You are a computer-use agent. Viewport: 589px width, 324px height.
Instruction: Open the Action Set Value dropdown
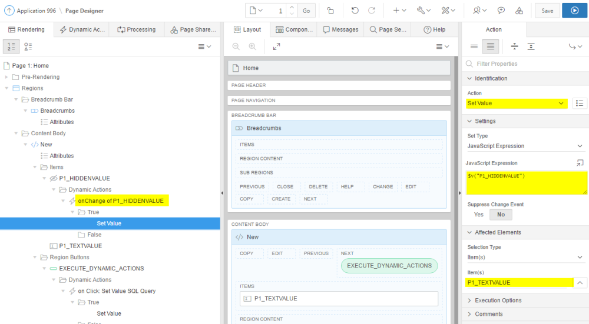pos(517,103)
